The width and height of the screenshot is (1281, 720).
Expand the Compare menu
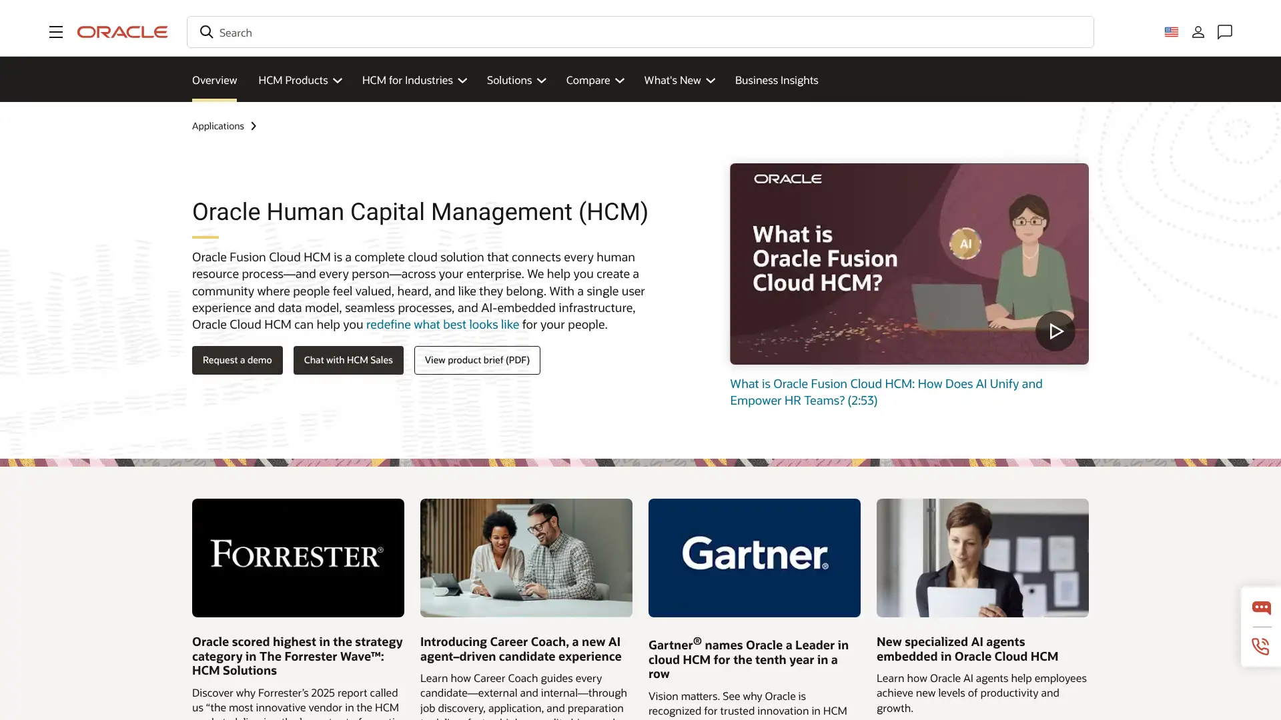(594, 80)
